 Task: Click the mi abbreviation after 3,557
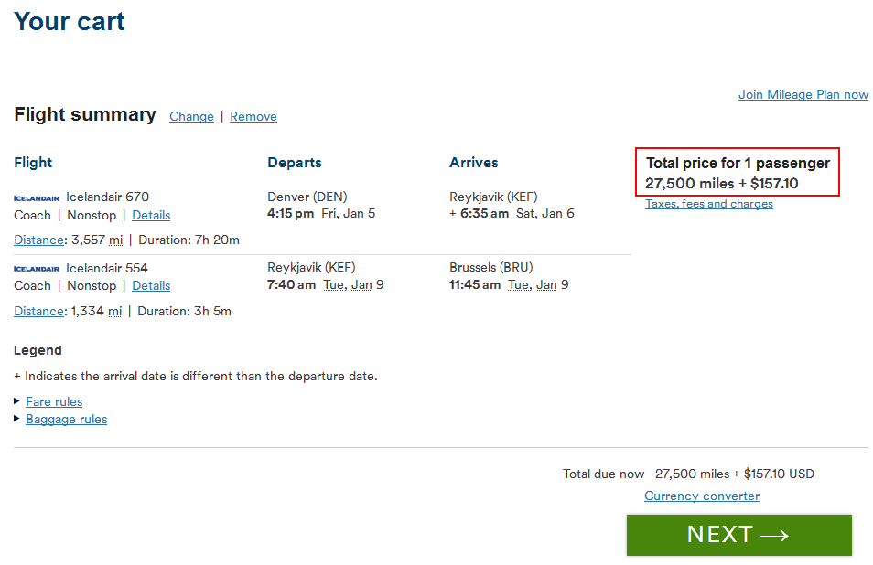tap(115, 240)
